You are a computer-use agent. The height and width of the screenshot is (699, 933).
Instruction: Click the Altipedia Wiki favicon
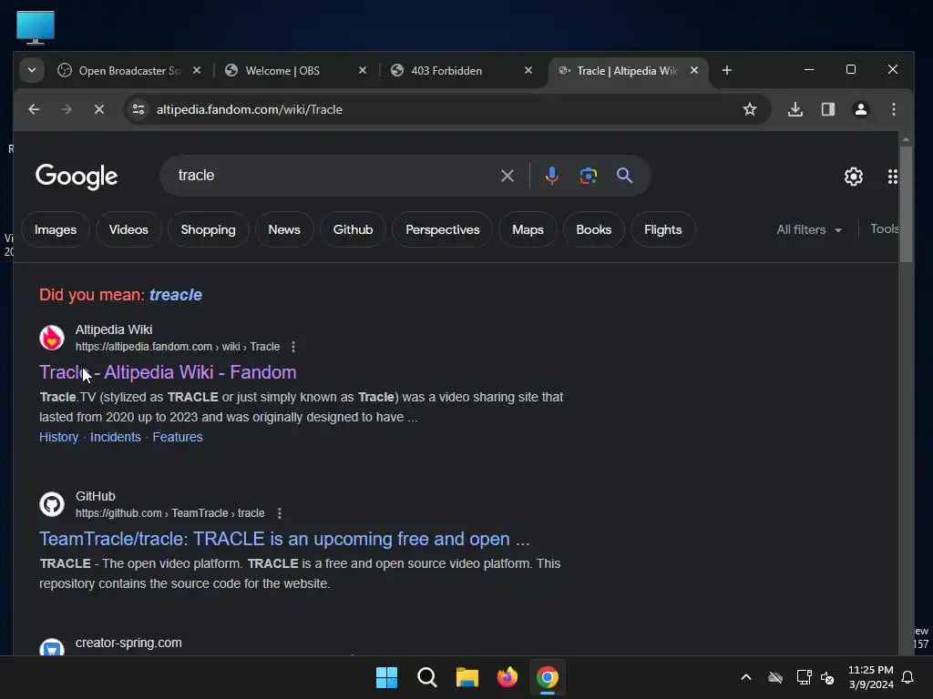coord(52,338)
